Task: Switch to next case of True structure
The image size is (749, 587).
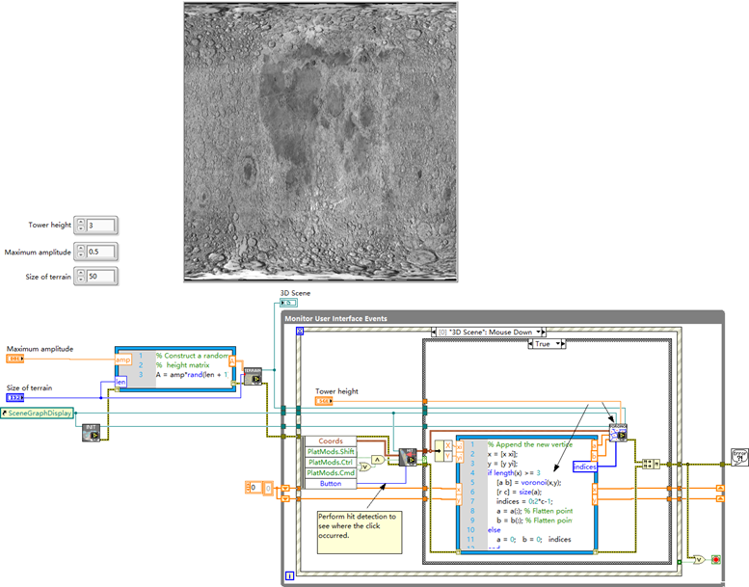Action: pyautogui.click(x=563, y=344)
